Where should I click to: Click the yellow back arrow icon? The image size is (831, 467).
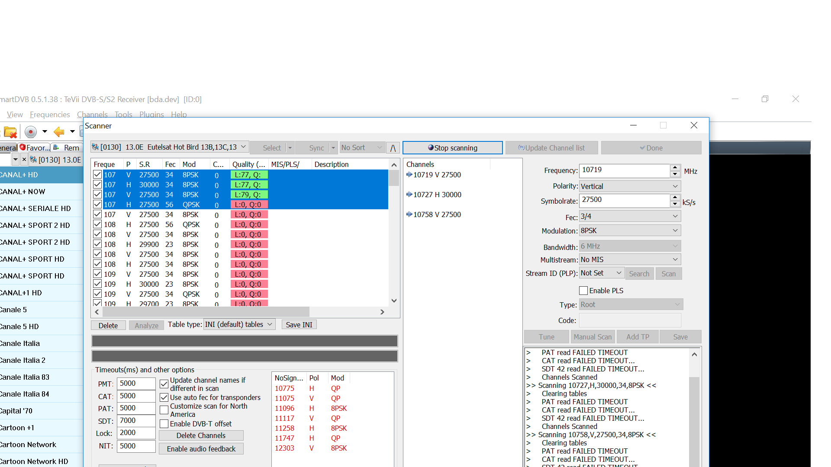pyautogui.click(x=59, y=132)
